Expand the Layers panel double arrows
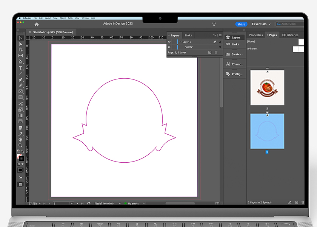This screenshot has width=317, height=227. 214,35
